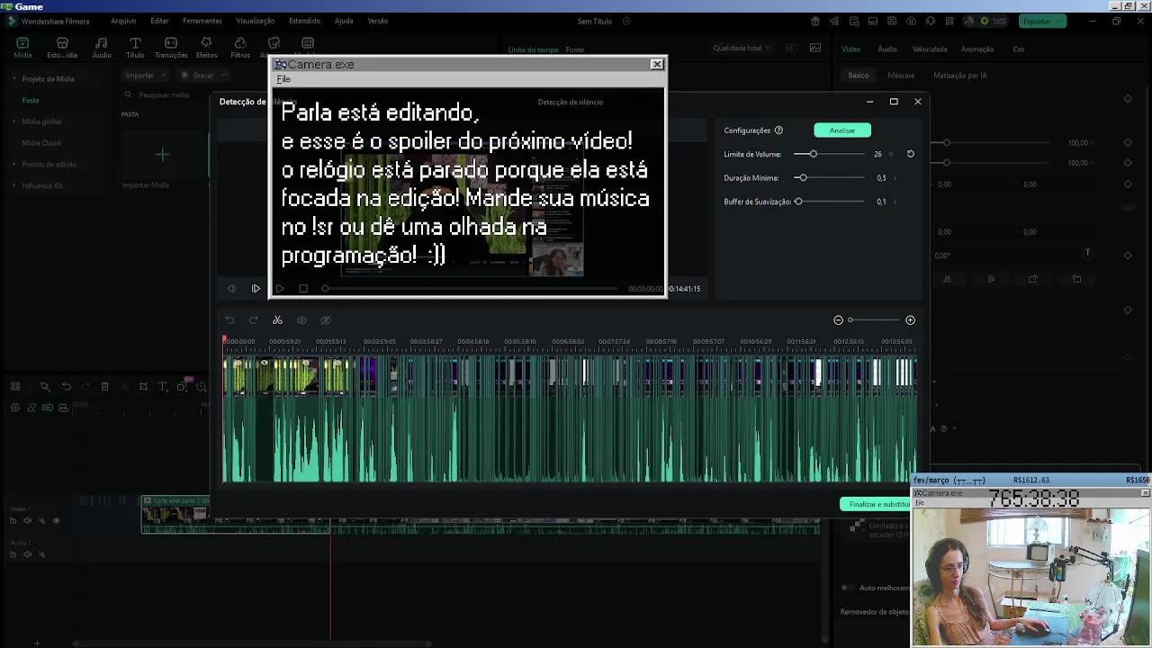The image size is (1152, 648).
Task: Click undo arrow in silence detection toolbar
Action: (x=230, y=320)
